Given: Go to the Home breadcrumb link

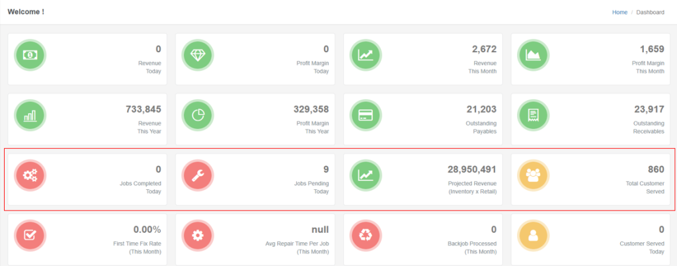Looking at the screenshot, I should (619, 12).
